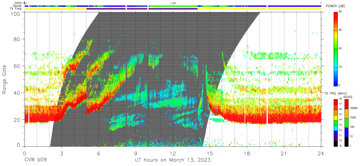The height and width of the screenshot is (166, 361).
Task: Click the red top segment of the NOISE colorbar
Action: point(346,104)
